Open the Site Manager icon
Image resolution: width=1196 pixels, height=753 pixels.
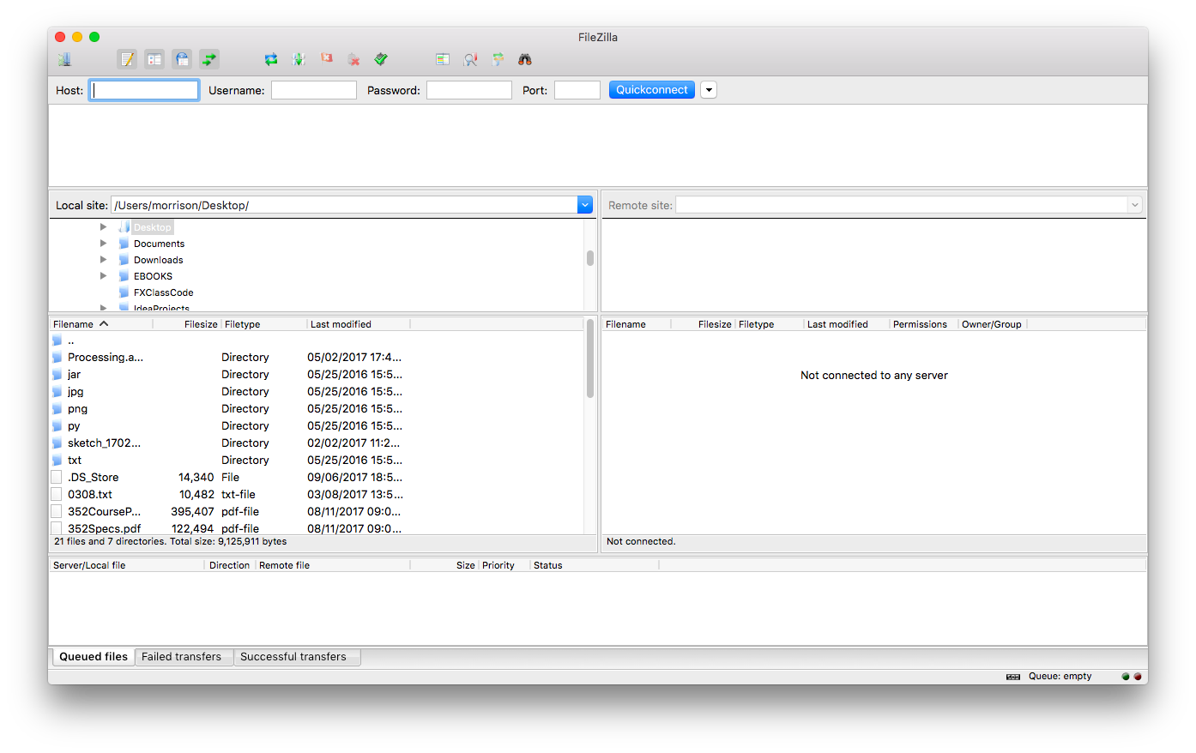click(x=64, y=59)
